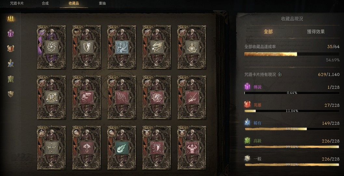This screenshot has width=344, height=176.
Task: Filter by grey common shield icon
Action: 10,94
